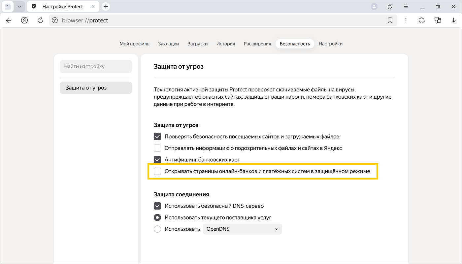Click the user profile avatar icon
The height and width of the screenshot is (264, 462).
click(374, 7)
